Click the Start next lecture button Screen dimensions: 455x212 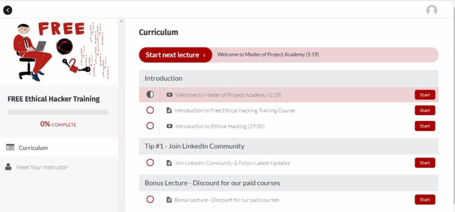tap(176, 55)
